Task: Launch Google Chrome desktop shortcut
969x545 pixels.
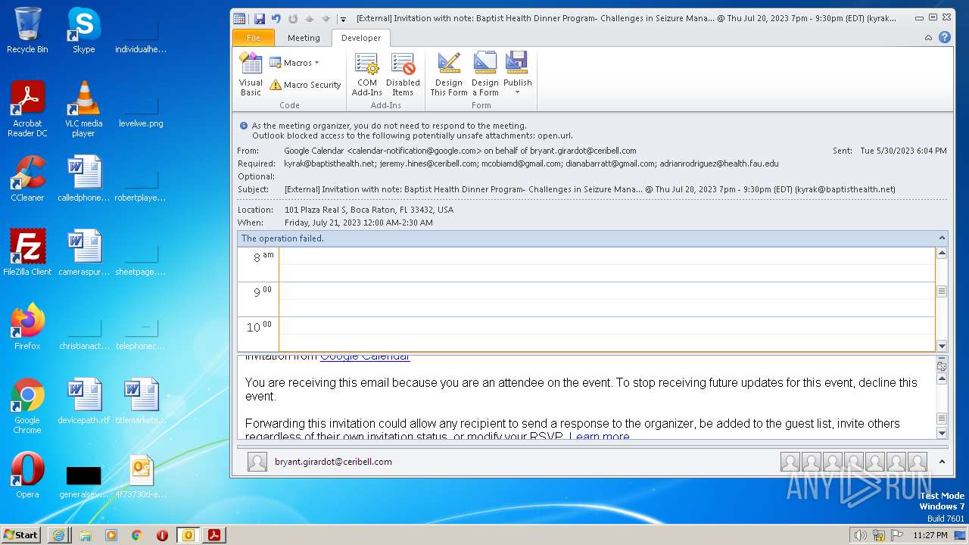Action: point(27,406)
